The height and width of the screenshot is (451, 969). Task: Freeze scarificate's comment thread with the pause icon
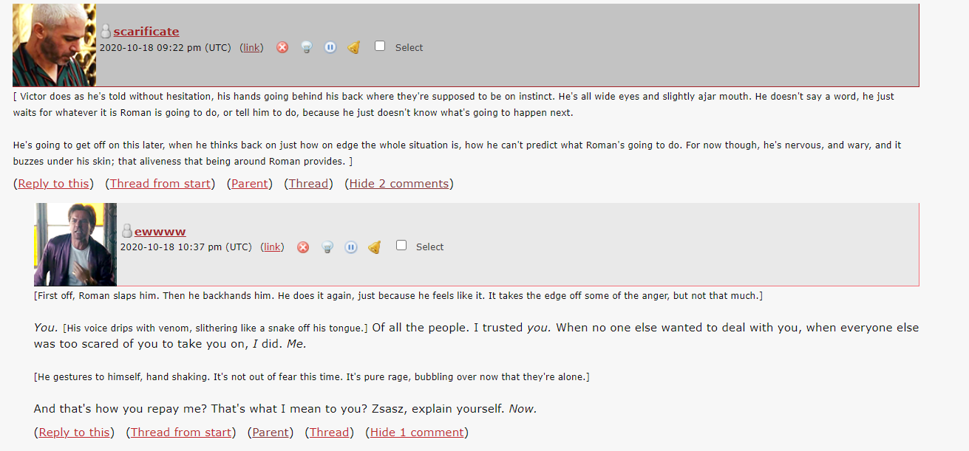(x=330, y=47)
